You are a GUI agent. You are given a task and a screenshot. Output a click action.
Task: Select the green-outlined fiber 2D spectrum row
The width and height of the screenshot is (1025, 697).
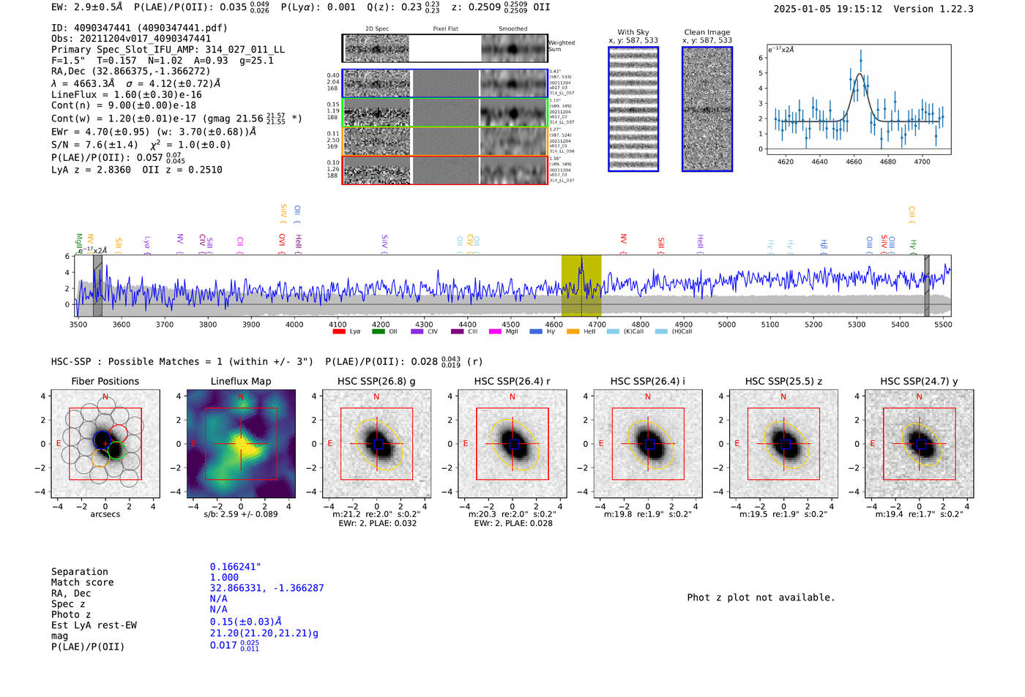point(444,113)
